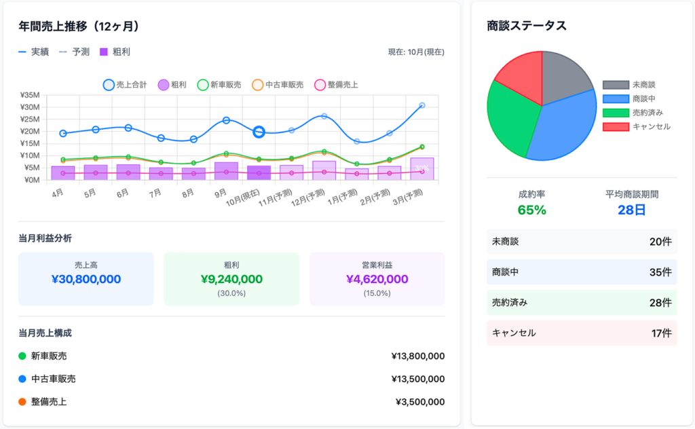Click the キャンセル red legend swatch
Screen dimensions: 695x429
click(615, 126)
